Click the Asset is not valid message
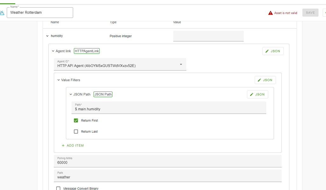Image resolution: width=326 pixels, height=190 pixels. click(286, 13)
